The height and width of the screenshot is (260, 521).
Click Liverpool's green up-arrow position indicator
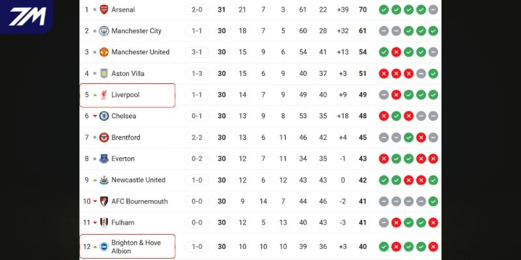[94, 95]
